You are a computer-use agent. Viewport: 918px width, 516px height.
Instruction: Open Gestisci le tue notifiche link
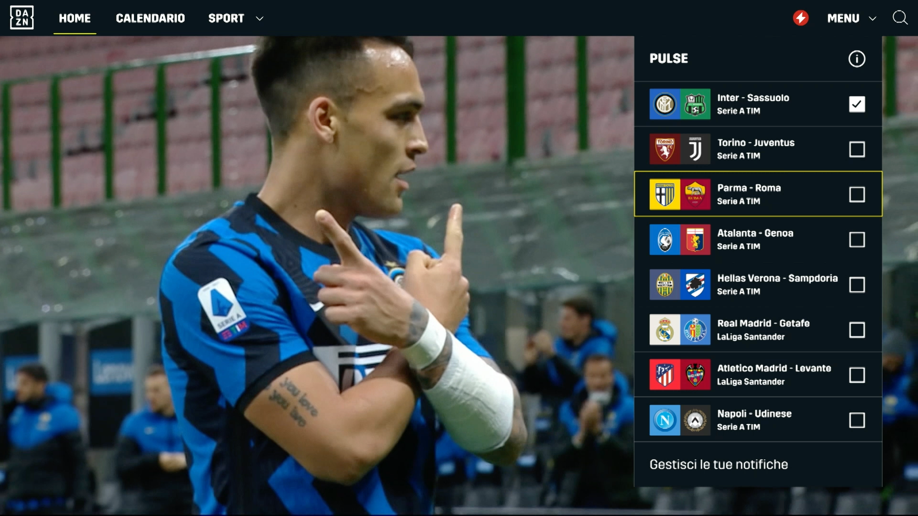[x=719, y=464]
